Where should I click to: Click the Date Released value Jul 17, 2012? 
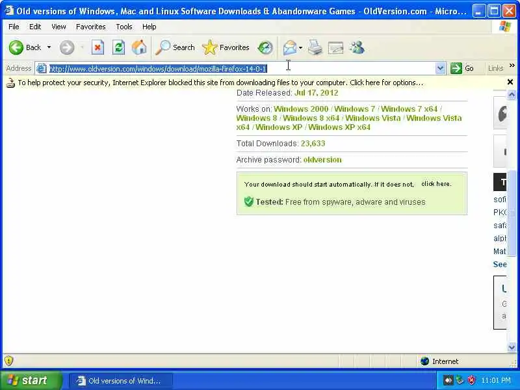[316, 93]
